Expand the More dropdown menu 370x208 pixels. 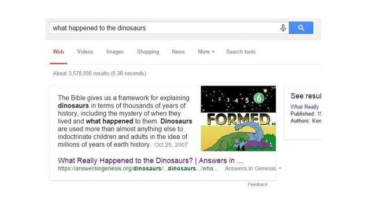click(x=206, y=51)
